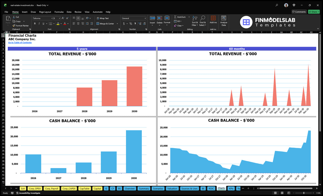Click the Center horizontal alignment icon
Screen dimensions: 323x196
coord(78,24)
